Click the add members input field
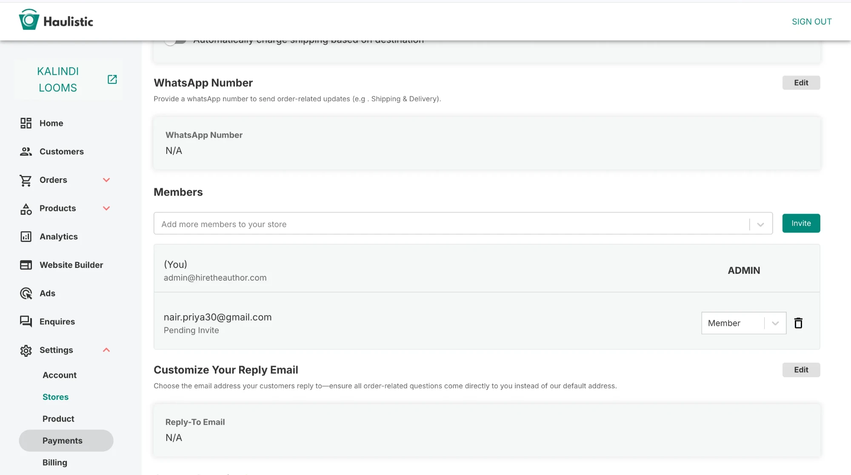 [x=451, y=224]
